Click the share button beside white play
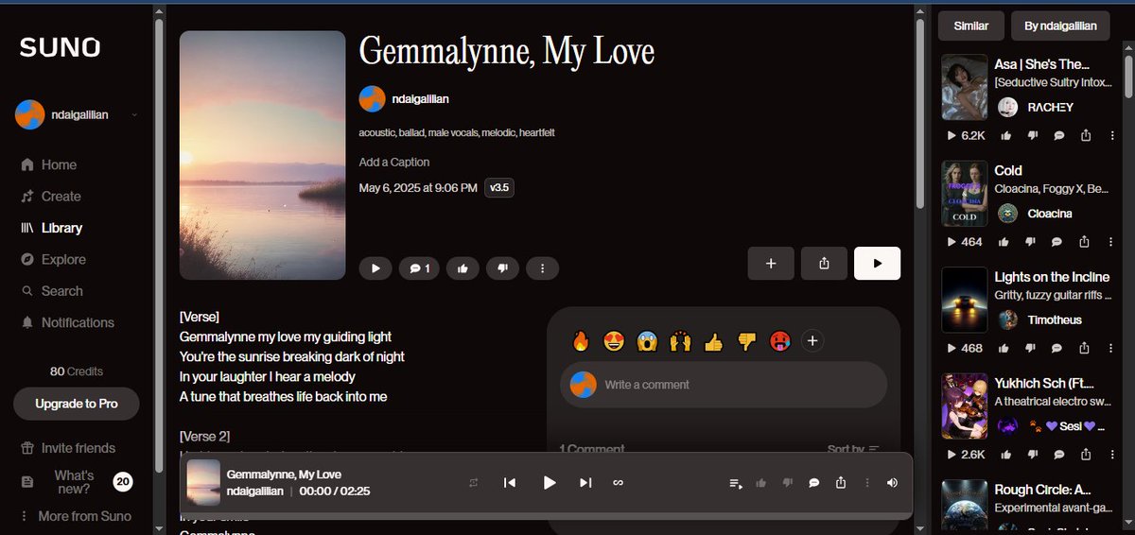Screen dimensions: 1135x535 coord(824,264)
